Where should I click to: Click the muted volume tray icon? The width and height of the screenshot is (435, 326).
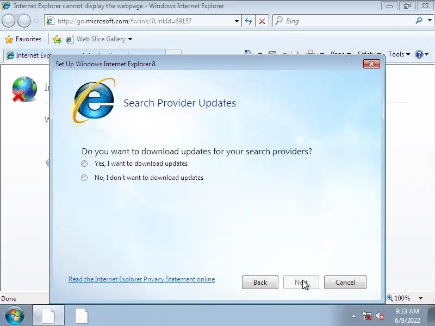coord(380,316)
